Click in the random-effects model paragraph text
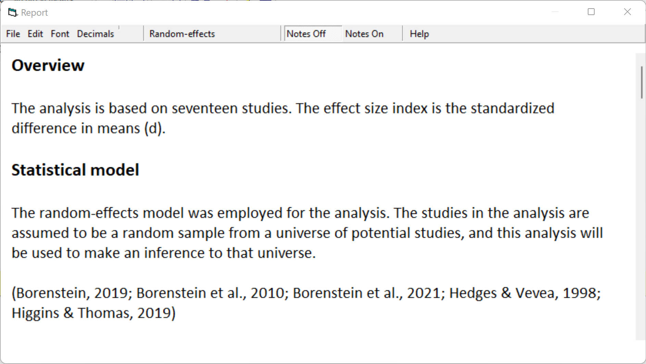 click(274, 233)
